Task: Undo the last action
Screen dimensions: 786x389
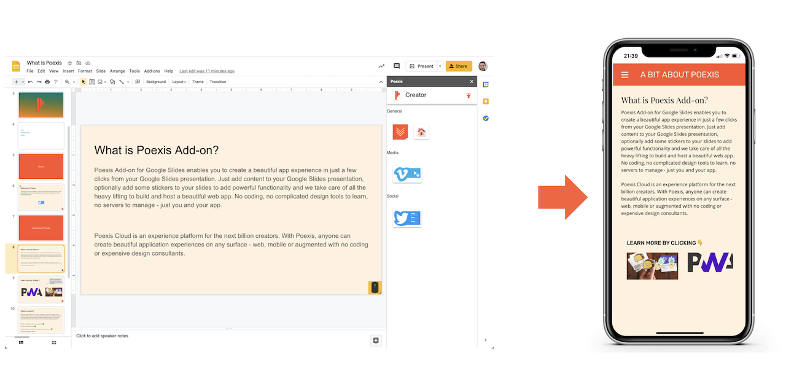Action: pos(30,82)
